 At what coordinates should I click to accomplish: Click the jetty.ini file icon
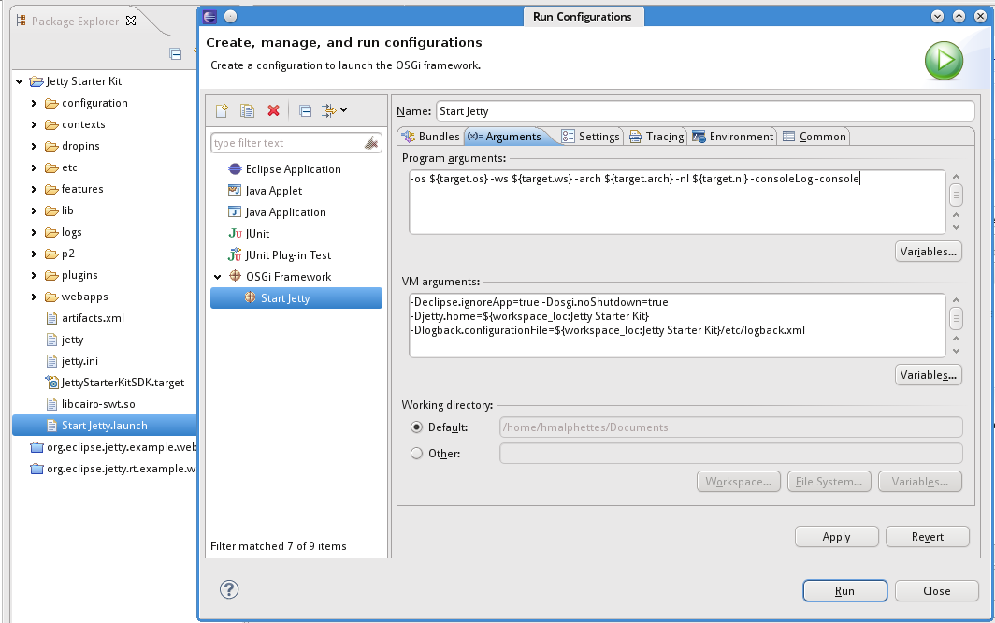[52, 361]
